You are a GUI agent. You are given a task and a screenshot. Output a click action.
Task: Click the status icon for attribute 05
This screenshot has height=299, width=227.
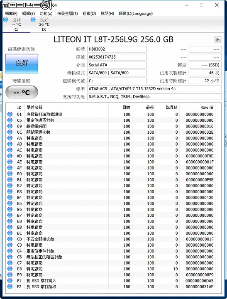tap(10, 120)
